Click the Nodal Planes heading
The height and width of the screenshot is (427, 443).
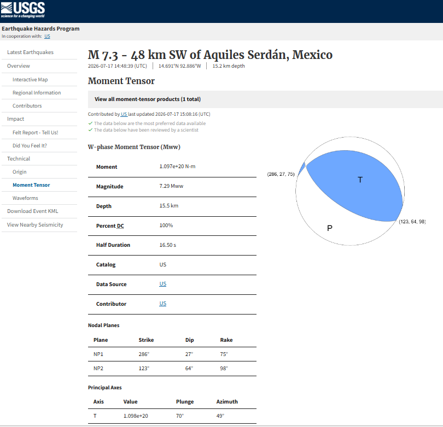click(104, 325)
